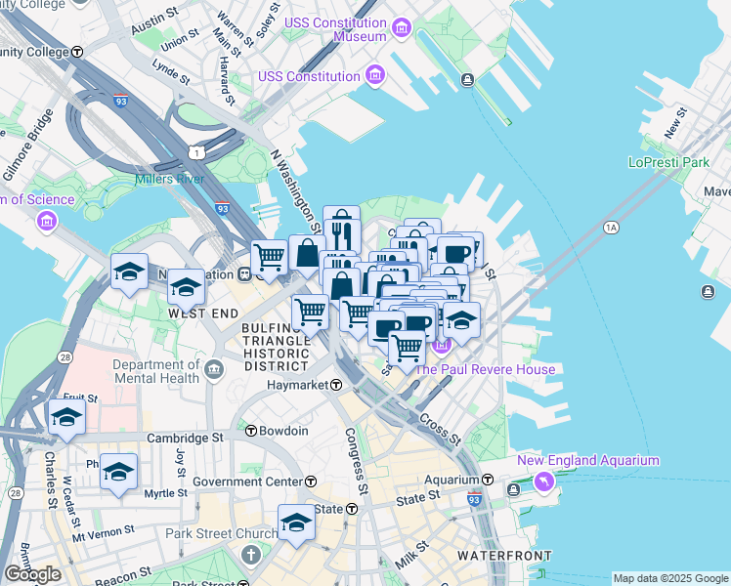Select the Bowdoin T station icon

click(x=251, y=431)
